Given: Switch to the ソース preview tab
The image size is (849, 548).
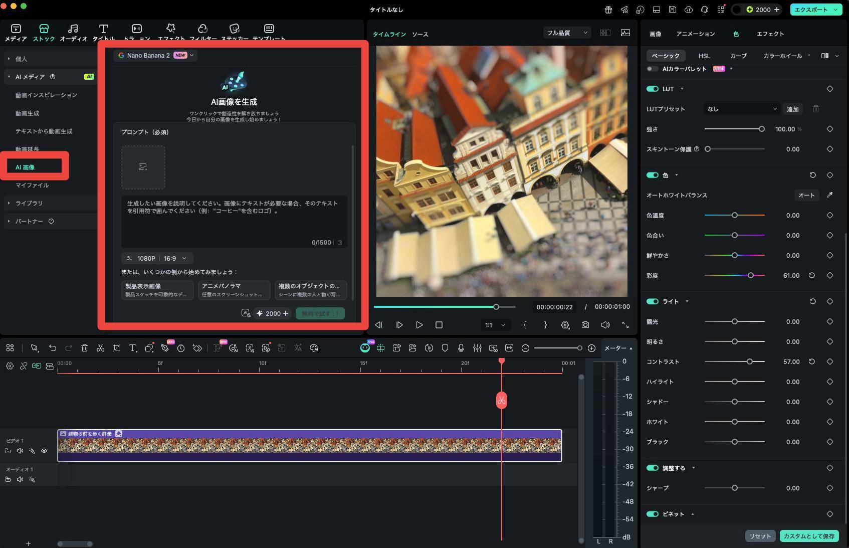Looking at the screenshot, I should (x=420, y=34).
